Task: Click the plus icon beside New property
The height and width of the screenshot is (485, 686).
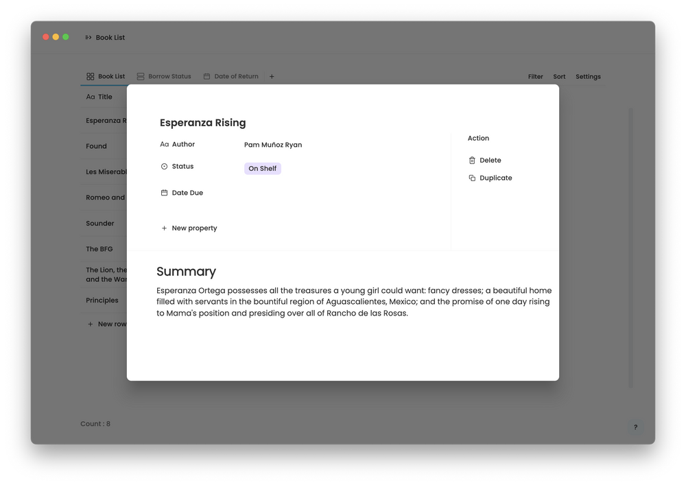Action: point(164,228)
